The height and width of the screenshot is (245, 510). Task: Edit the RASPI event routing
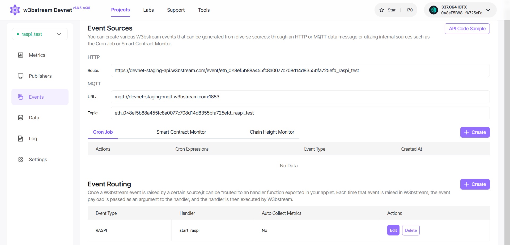point(393,230)
